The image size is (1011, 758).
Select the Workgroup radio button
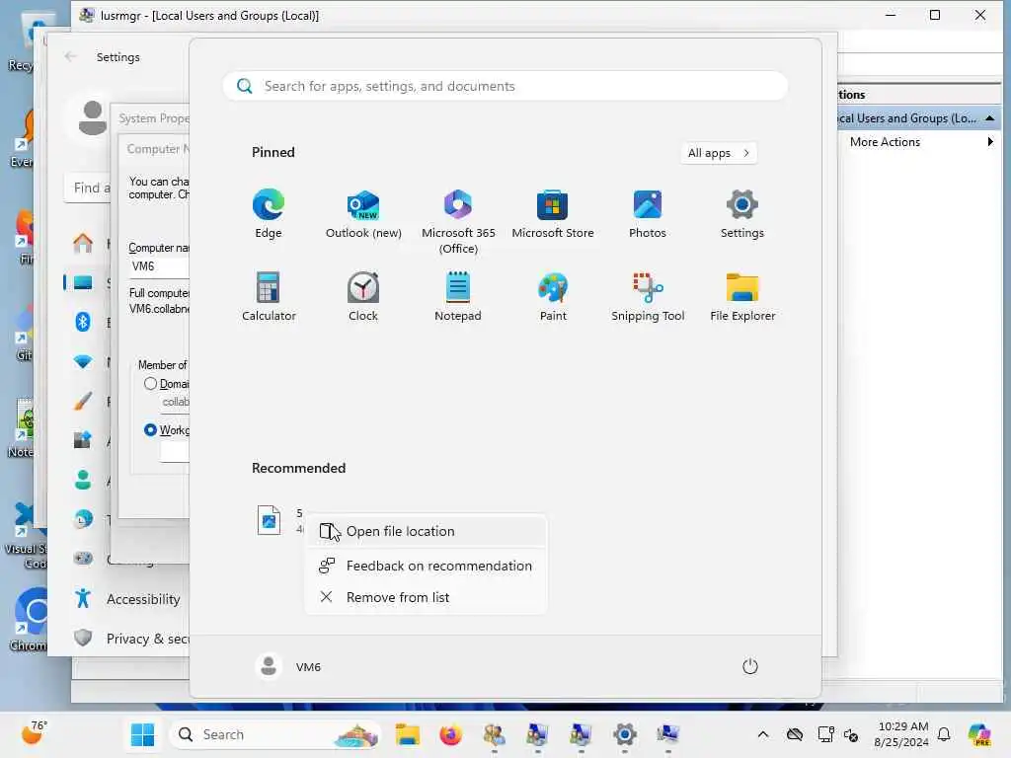coord(150,430)
